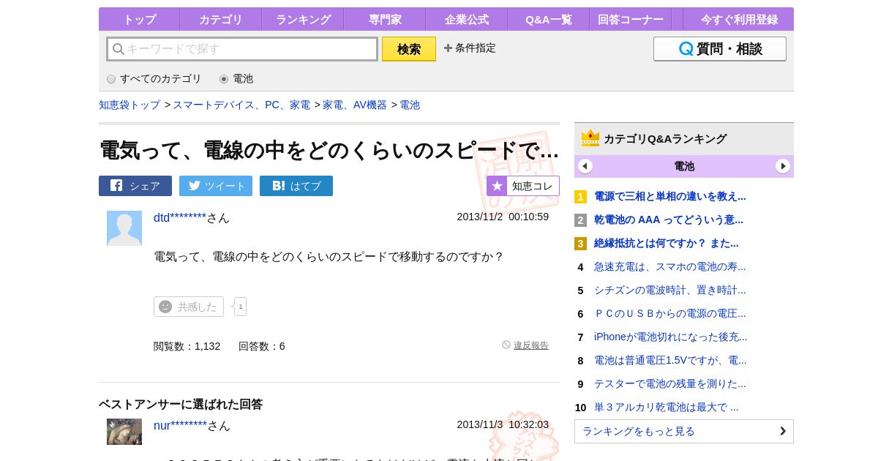This screenshot has height=461, width=878.
Task: Open the 専門家 navigation tab
Action: point(384,19)
